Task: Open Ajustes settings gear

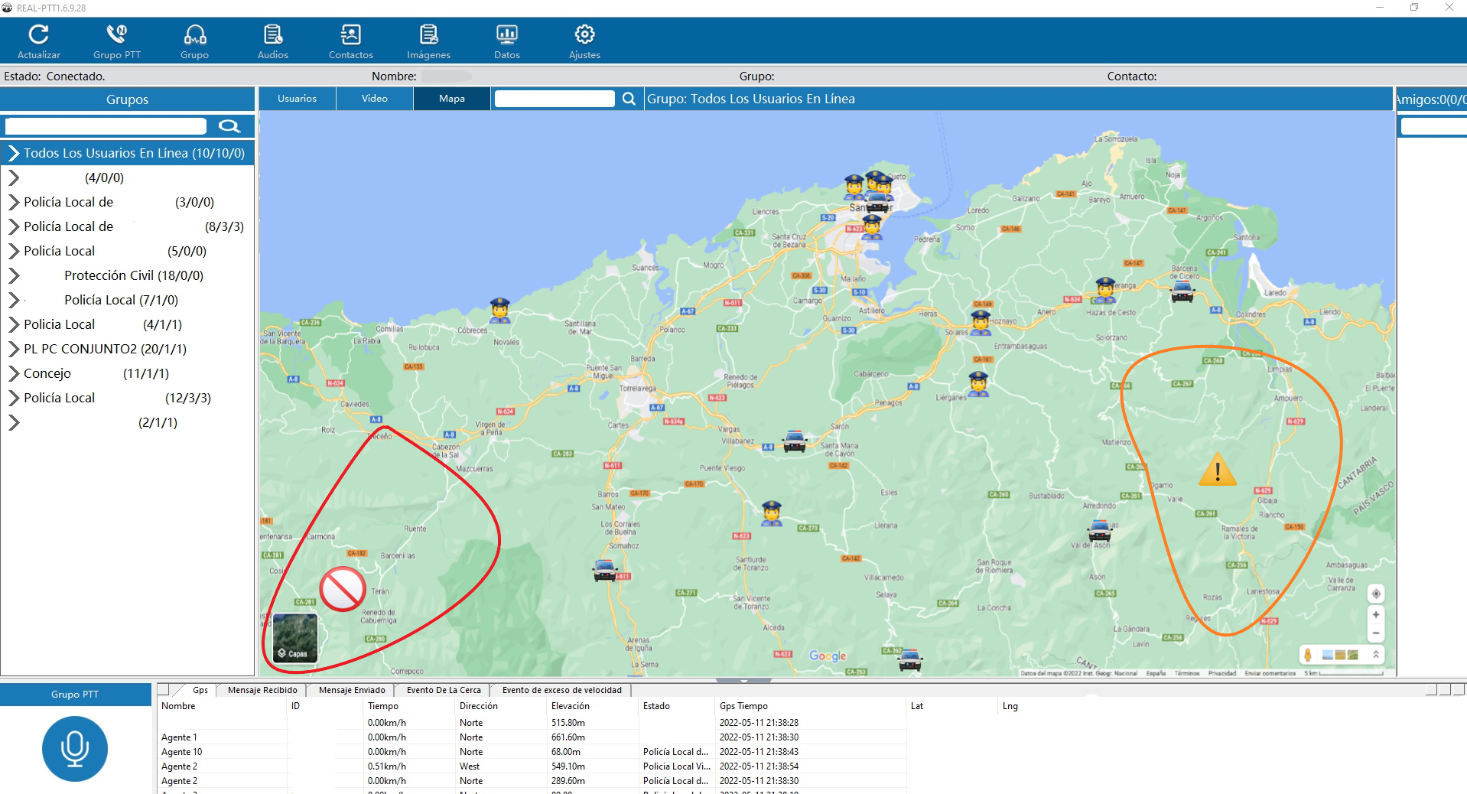Action: (584, 35)
